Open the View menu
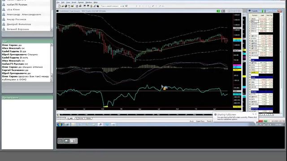The width and height of the screenshot is (287, 161). (x=68, y=2)
